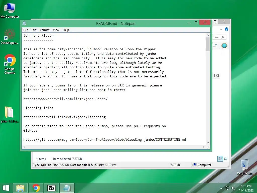Click the github.com CONTRIBUTING.md URL text
This screenshot has width=257, height=193.
click(x=105, y=139)
